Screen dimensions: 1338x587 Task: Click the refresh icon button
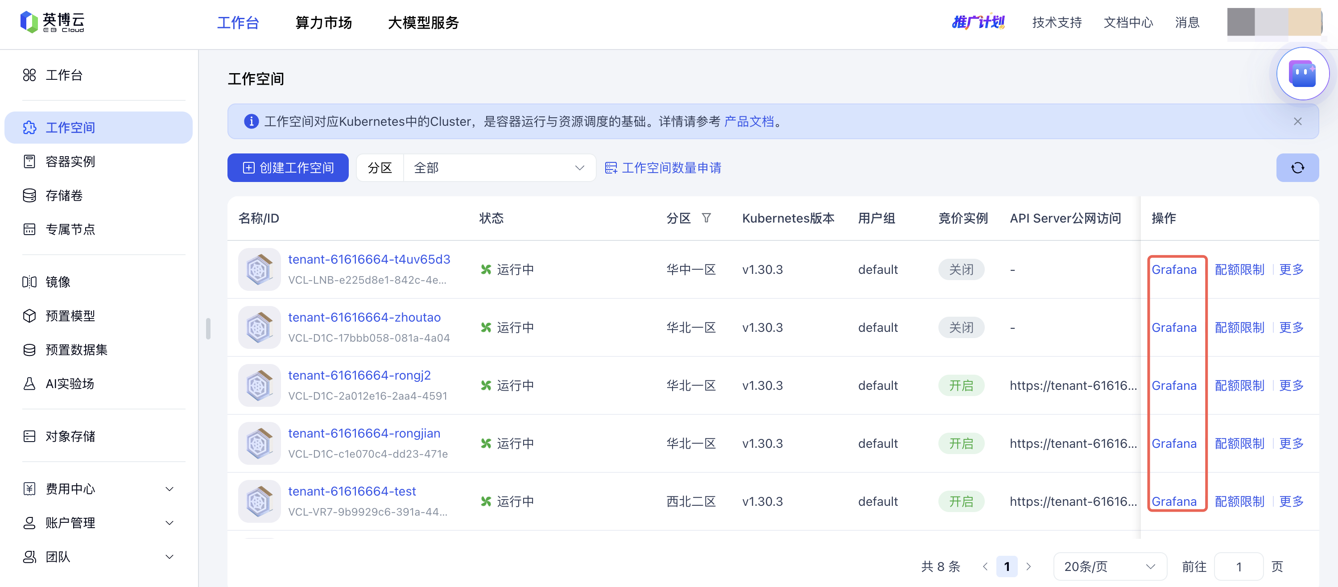(1297, 168)
